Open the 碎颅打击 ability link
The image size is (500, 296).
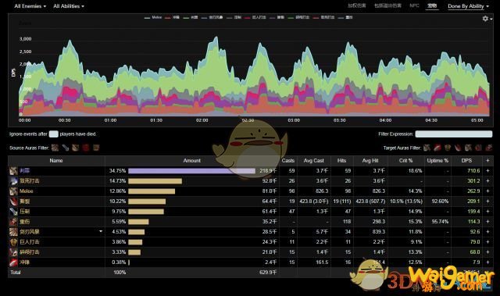30,252
